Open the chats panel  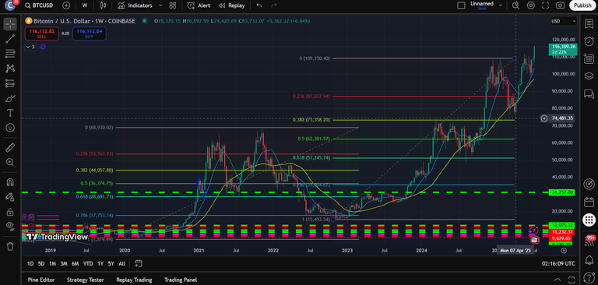point(589,93)
